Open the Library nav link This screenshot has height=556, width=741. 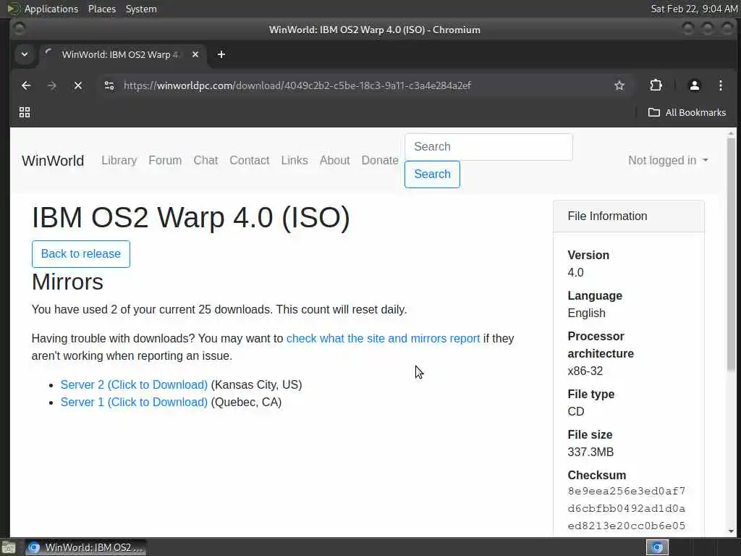(x=119, y=160)
